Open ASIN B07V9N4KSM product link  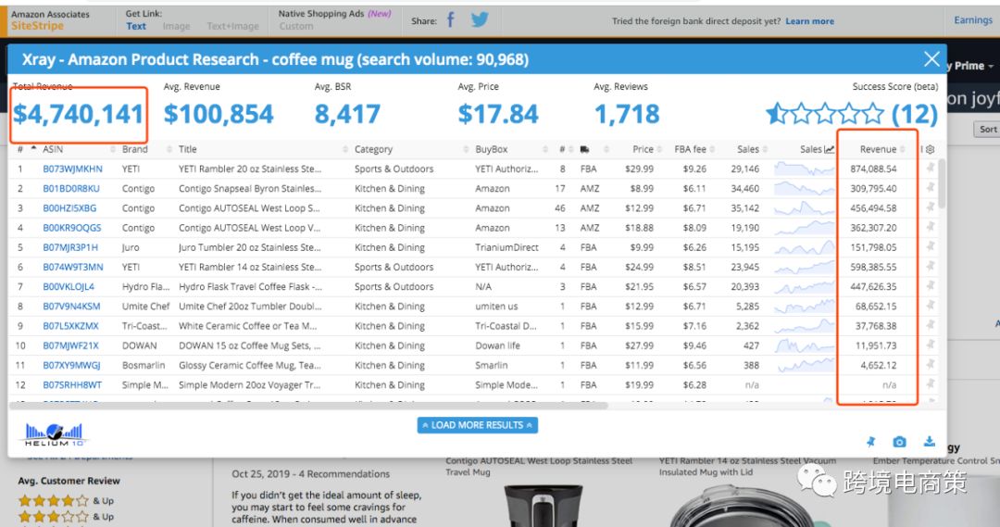tap(71, 307)
